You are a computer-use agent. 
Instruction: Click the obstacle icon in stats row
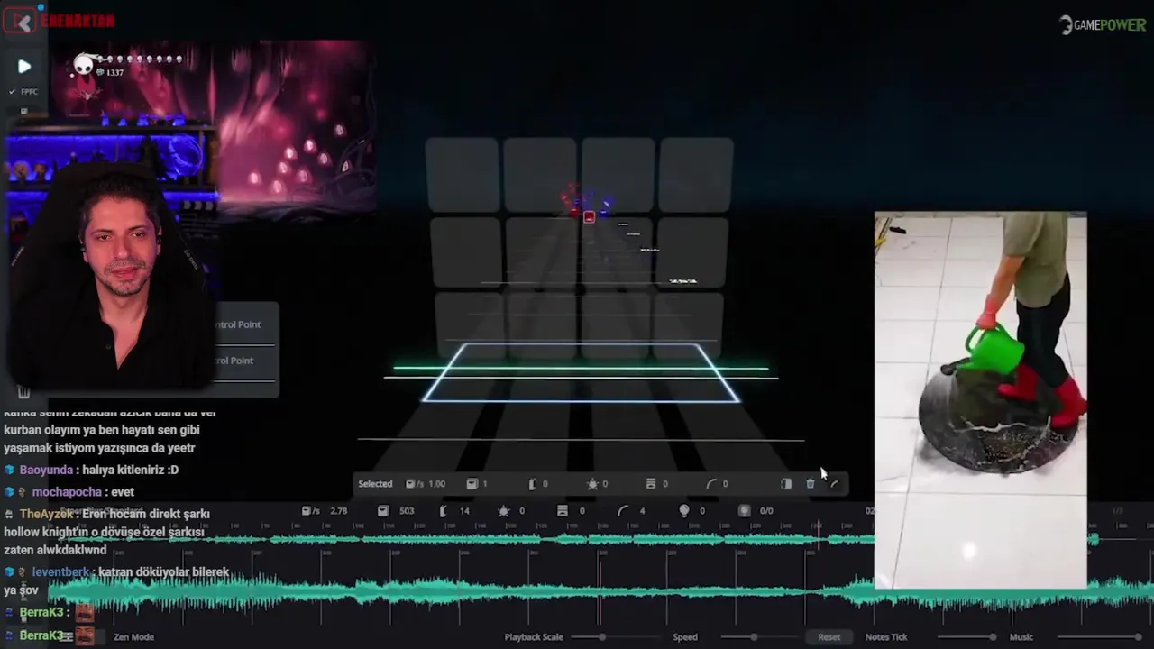pyautogui.click(x=563, y=511)
